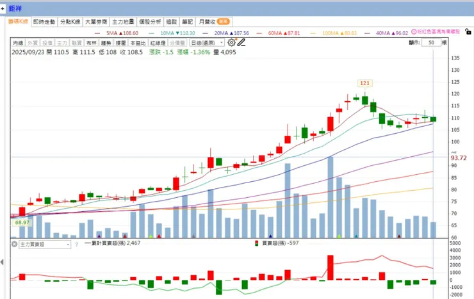Screen dimensions: 474x299
Task: Click the 40MA 96.02 legend entry
Action: (386, 33)
